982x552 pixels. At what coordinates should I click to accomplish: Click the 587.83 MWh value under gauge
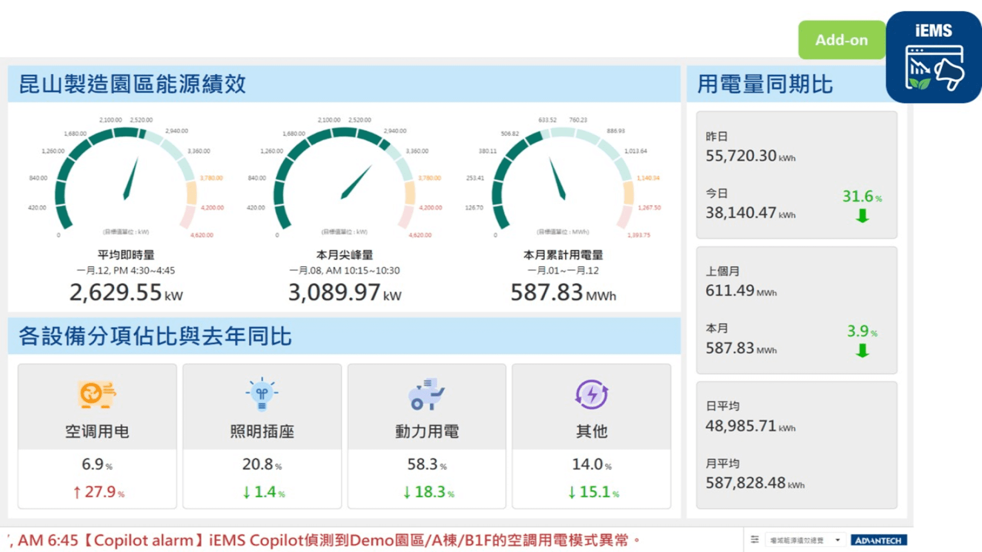563,293
